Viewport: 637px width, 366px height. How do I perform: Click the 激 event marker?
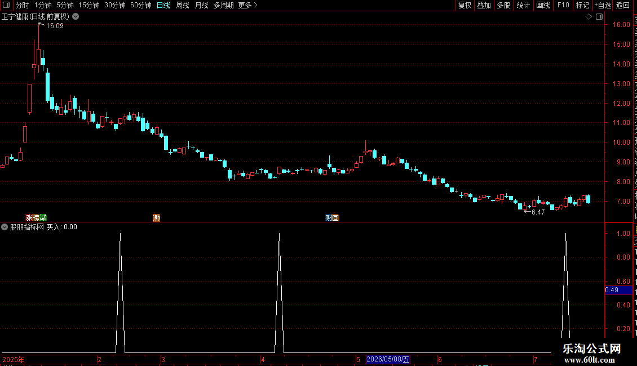click(x=156, y=218)
